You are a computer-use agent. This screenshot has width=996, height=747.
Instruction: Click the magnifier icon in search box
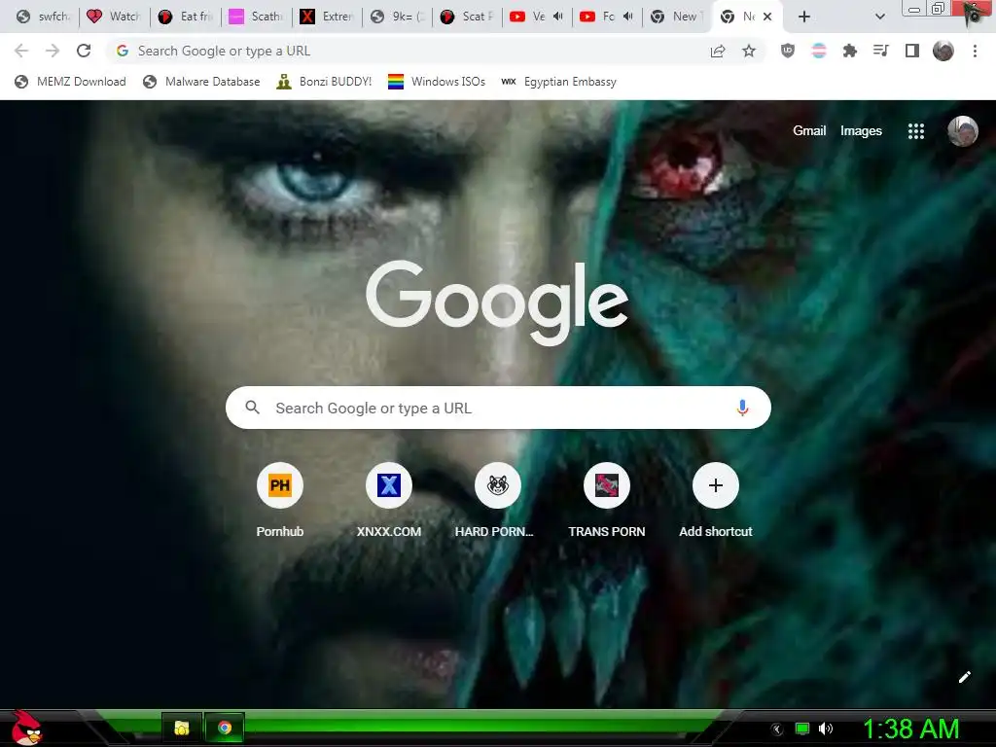[252, 408]
